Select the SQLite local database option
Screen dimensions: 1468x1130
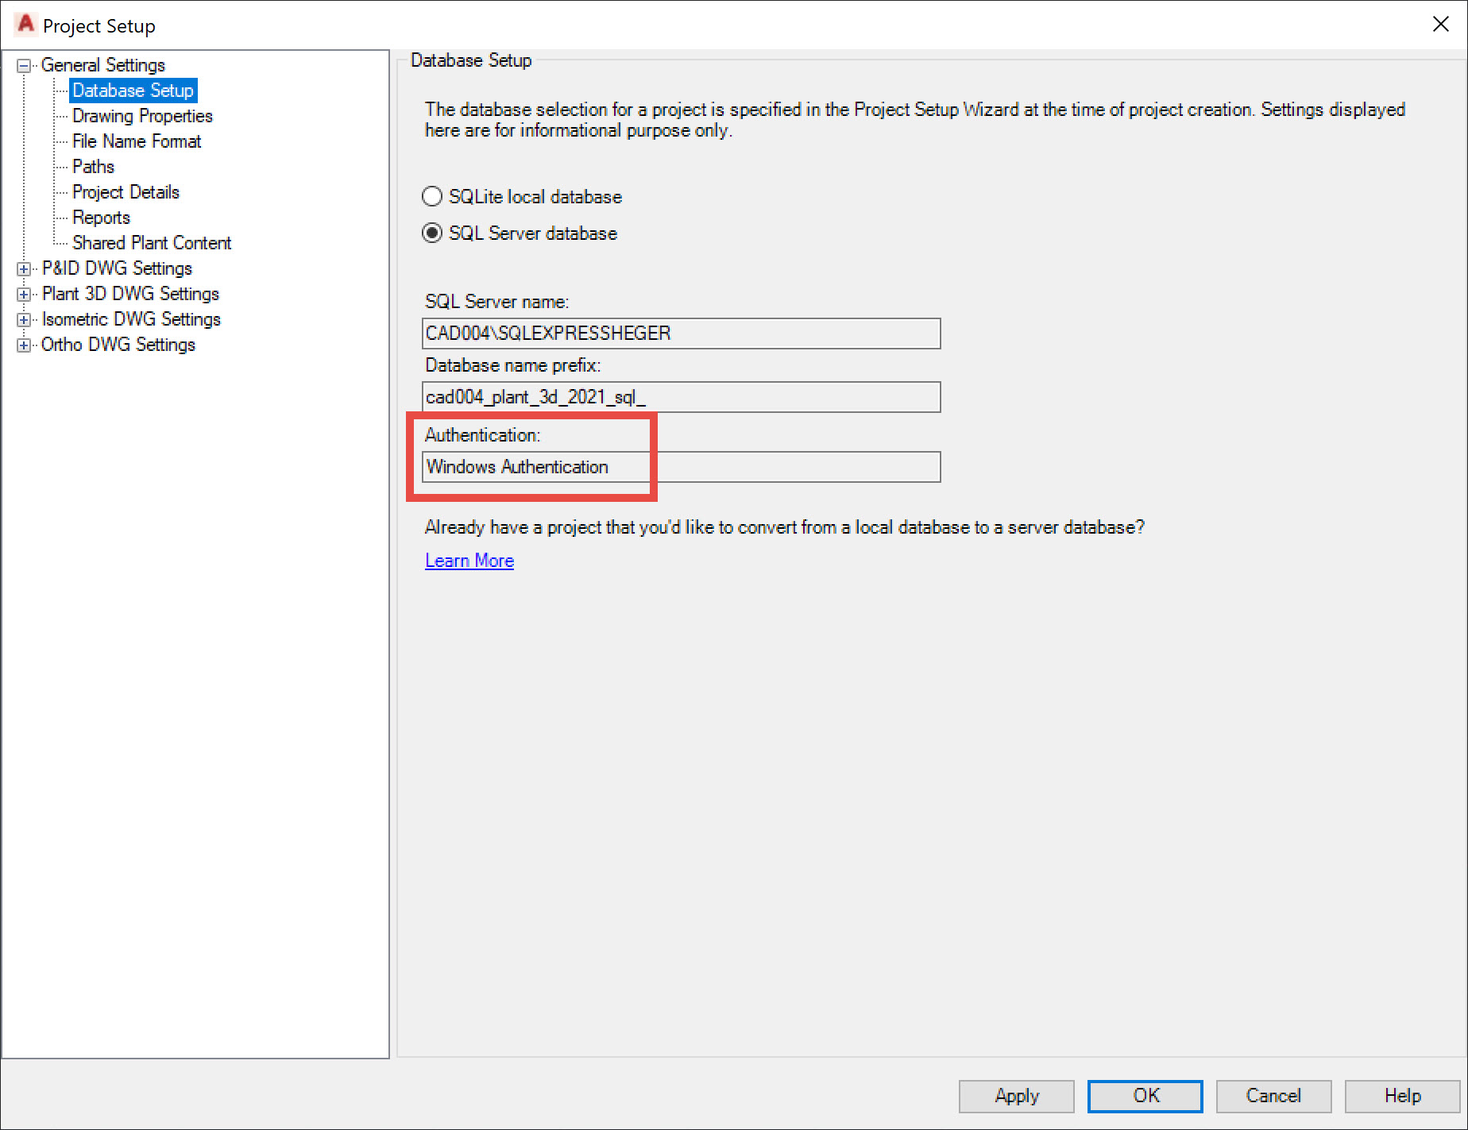pyautogui.click(x=431, y=196)
